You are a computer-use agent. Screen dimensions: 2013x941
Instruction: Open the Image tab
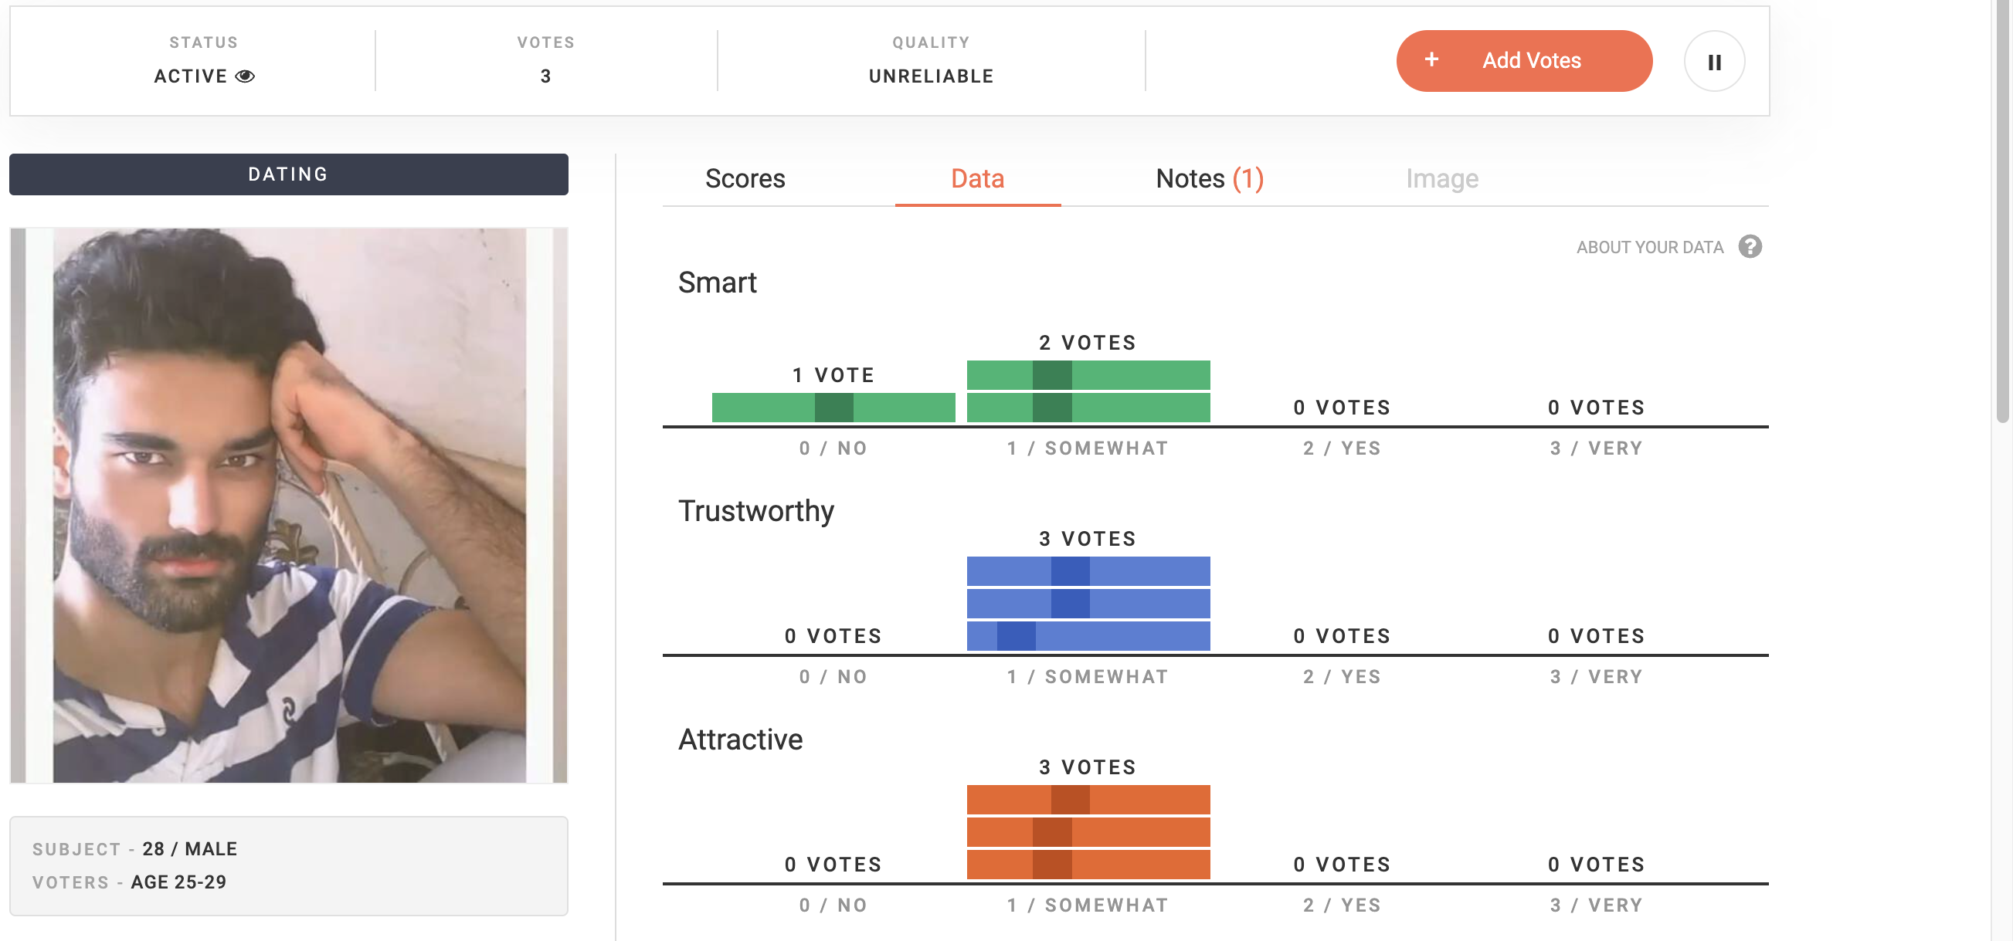[1441, 179]
